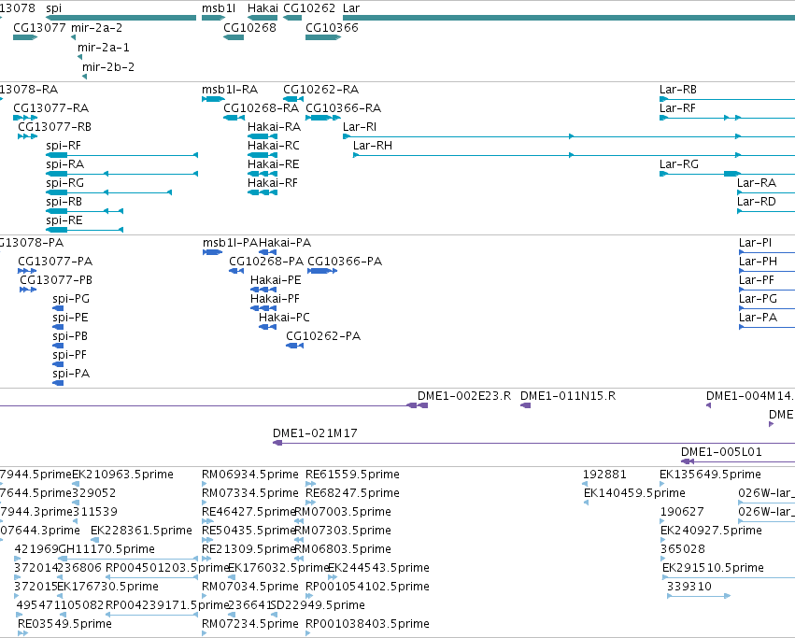This screenshot has width=795, height=638.
Task: Select the DME1-005L01 clone label
Action: (721, 452)
